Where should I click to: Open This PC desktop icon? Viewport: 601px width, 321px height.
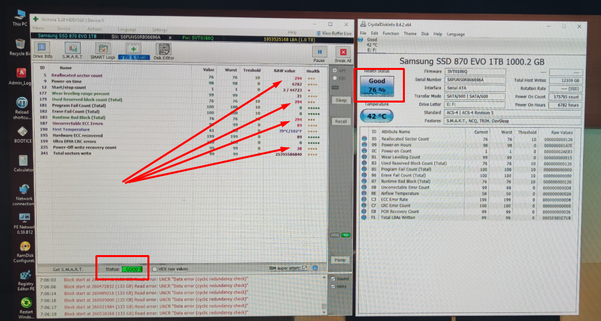20,17
